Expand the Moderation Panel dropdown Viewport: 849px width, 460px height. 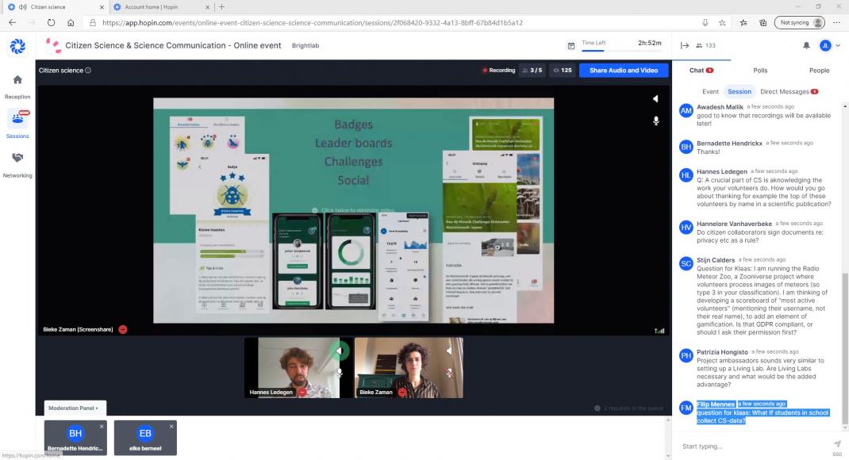(x=74, y=408)
